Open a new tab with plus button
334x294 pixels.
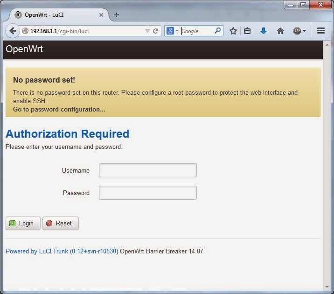click(x=117, y=15)
